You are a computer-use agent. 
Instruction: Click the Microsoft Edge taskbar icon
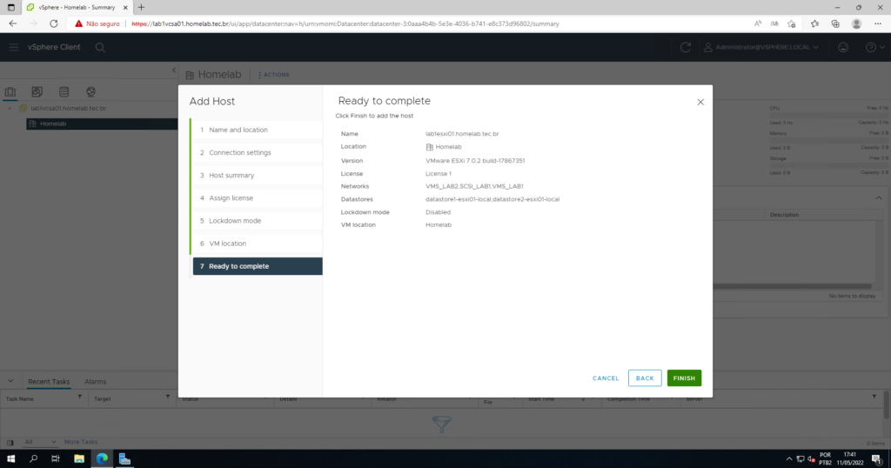(103, 459)
